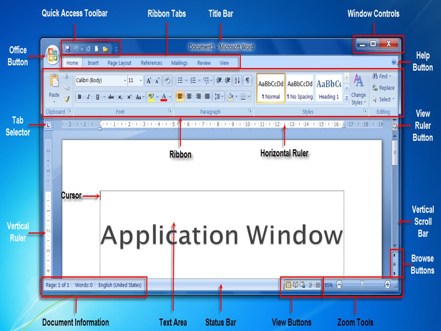Viewport: 441px width, 331px height.
Task: Apply the No Spacing style
Action: (300, 88)
